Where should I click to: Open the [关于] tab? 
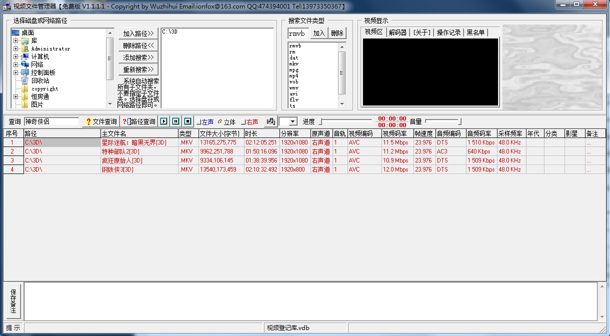tap(421, 32)
